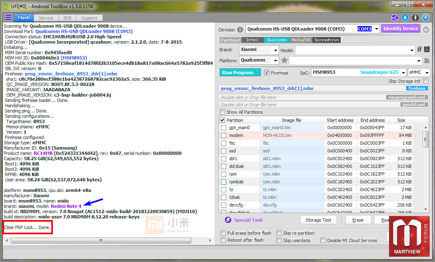The width and height of the screenshot is (435, 262).
Task: Click the Storage Test button
Action: (319, 220)
